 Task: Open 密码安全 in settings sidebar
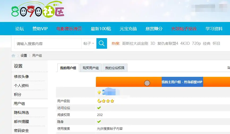(x=22, y=131)
